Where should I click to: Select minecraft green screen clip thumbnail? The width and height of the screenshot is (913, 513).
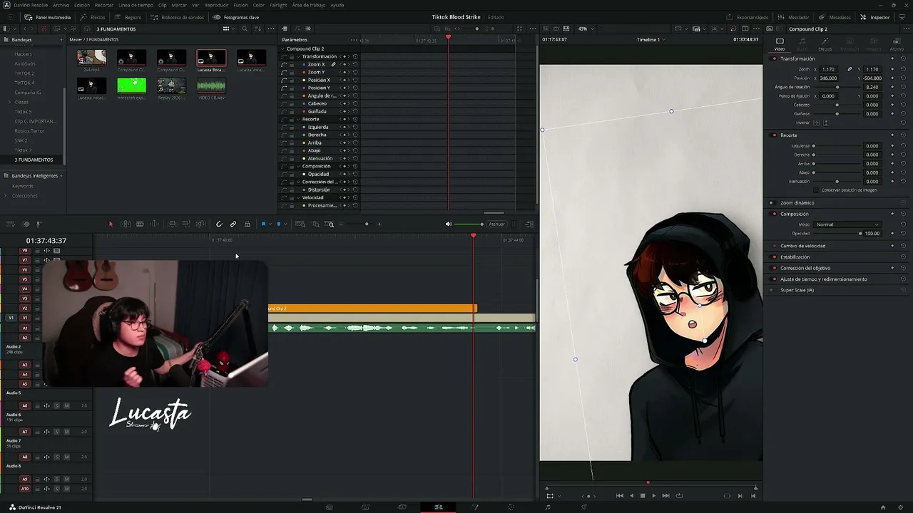coord(131,86)
